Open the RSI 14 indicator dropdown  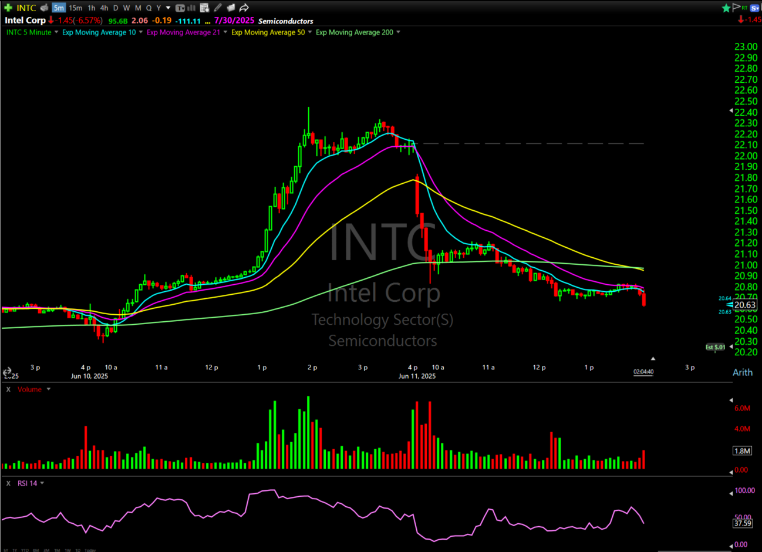point(42,483)
